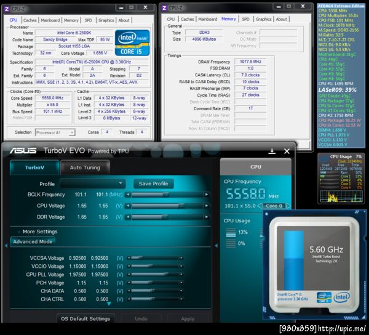The height and width of the screenshot is (335, 369).
Task: Decrease VCCSA Voltage with the left arrow
Action: (x=129, y=258)
